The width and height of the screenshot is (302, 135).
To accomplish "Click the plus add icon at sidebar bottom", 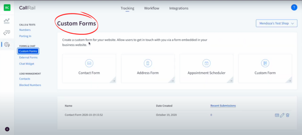I will [x=7, y=129].
